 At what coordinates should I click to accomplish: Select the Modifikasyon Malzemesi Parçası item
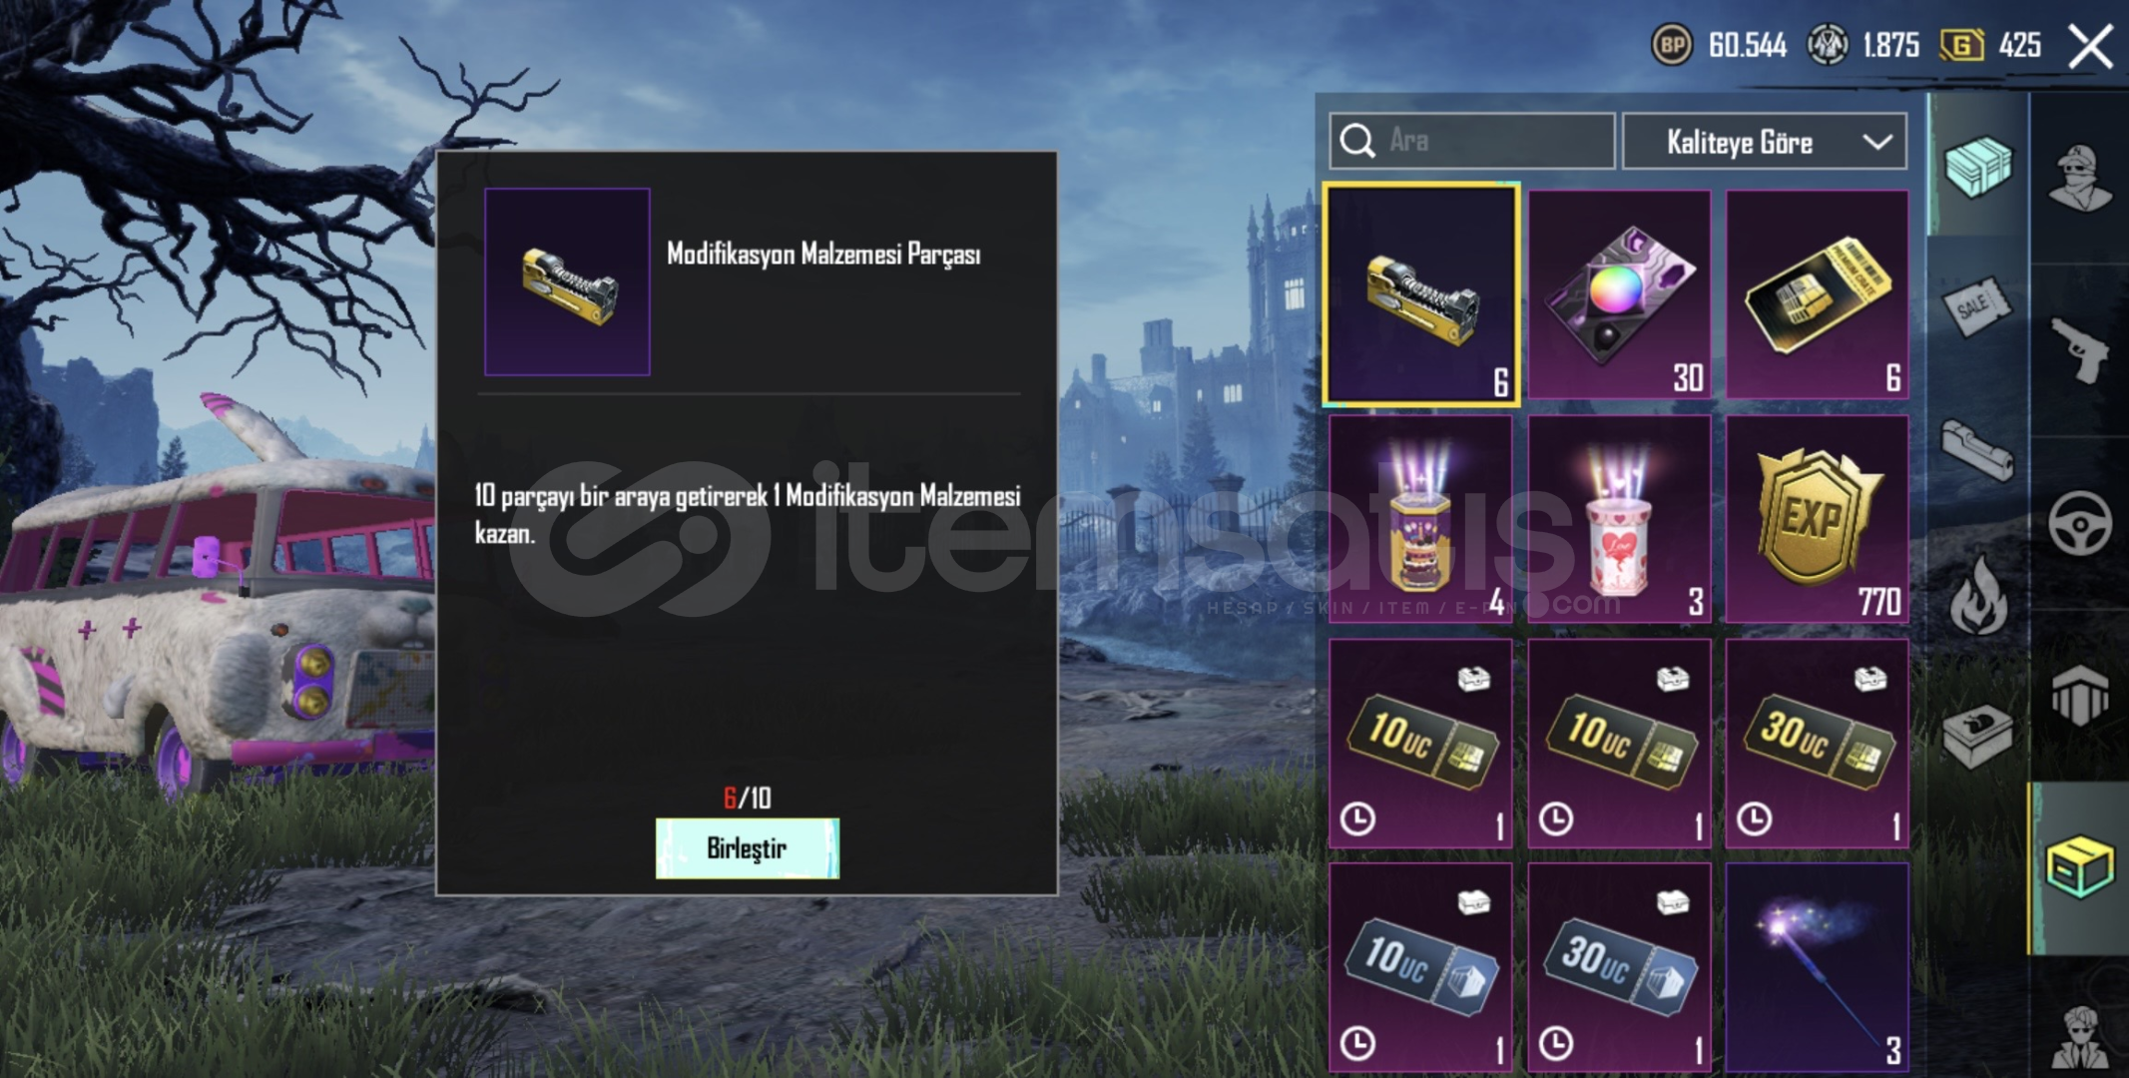1421,295
